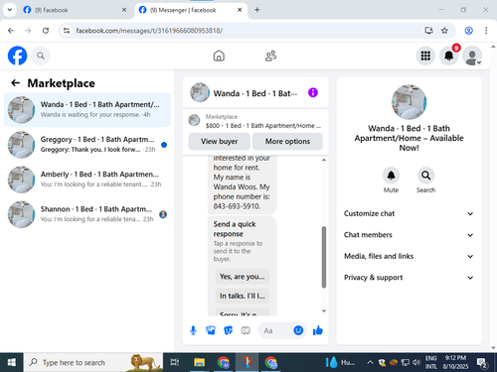The height and width of the screenshot is (372, 497).
Task: Open Chrome three-dot menu
Action: [x=486, y=31]
